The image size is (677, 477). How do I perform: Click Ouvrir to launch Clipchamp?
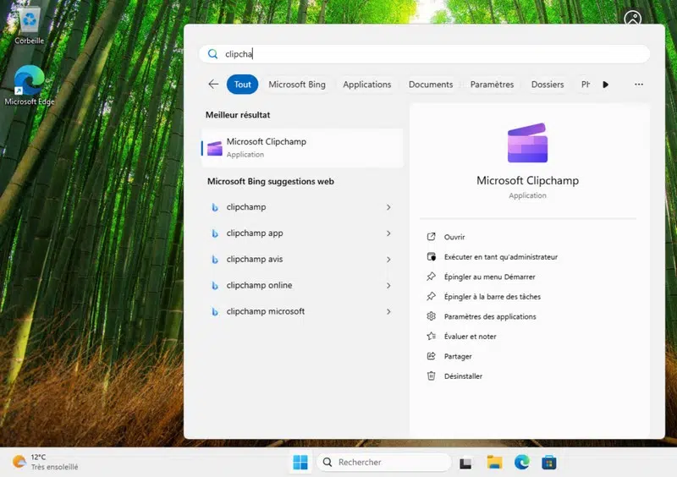454,238
